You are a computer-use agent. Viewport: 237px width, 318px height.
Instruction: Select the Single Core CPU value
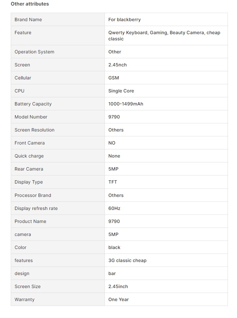pyautogui.click(x=121, y=91)
